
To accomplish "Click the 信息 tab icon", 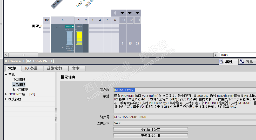I will [242, 62].
